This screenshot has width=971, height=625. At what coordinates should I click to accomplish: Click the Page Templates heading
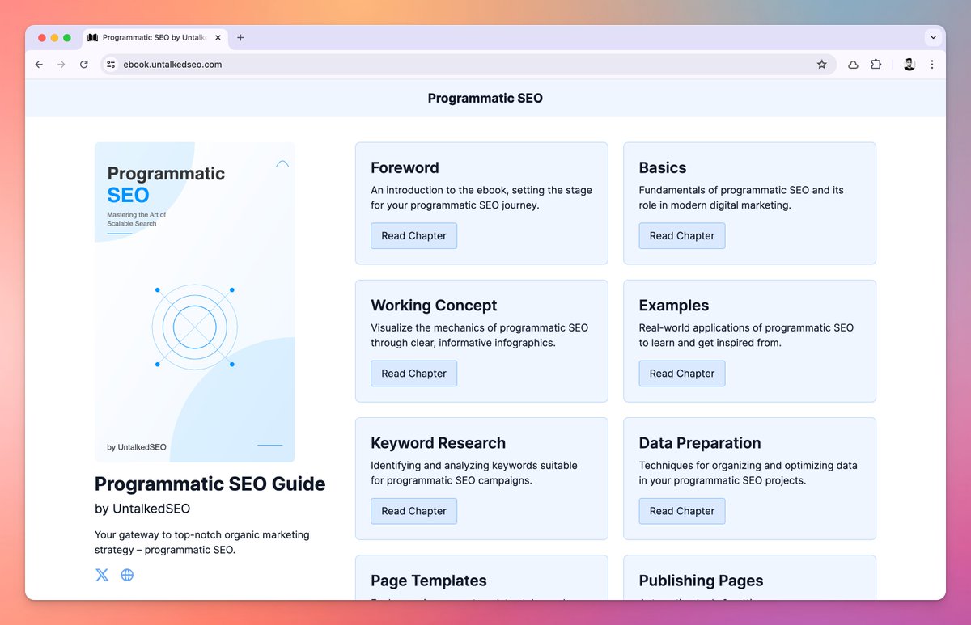pos(429,581)
